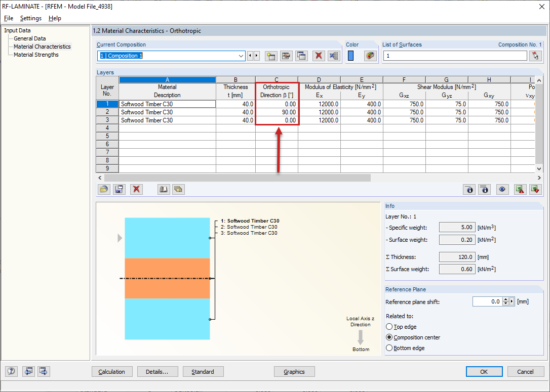550x392 pixels.
Task: Open the Help menu
Action: 55,18
